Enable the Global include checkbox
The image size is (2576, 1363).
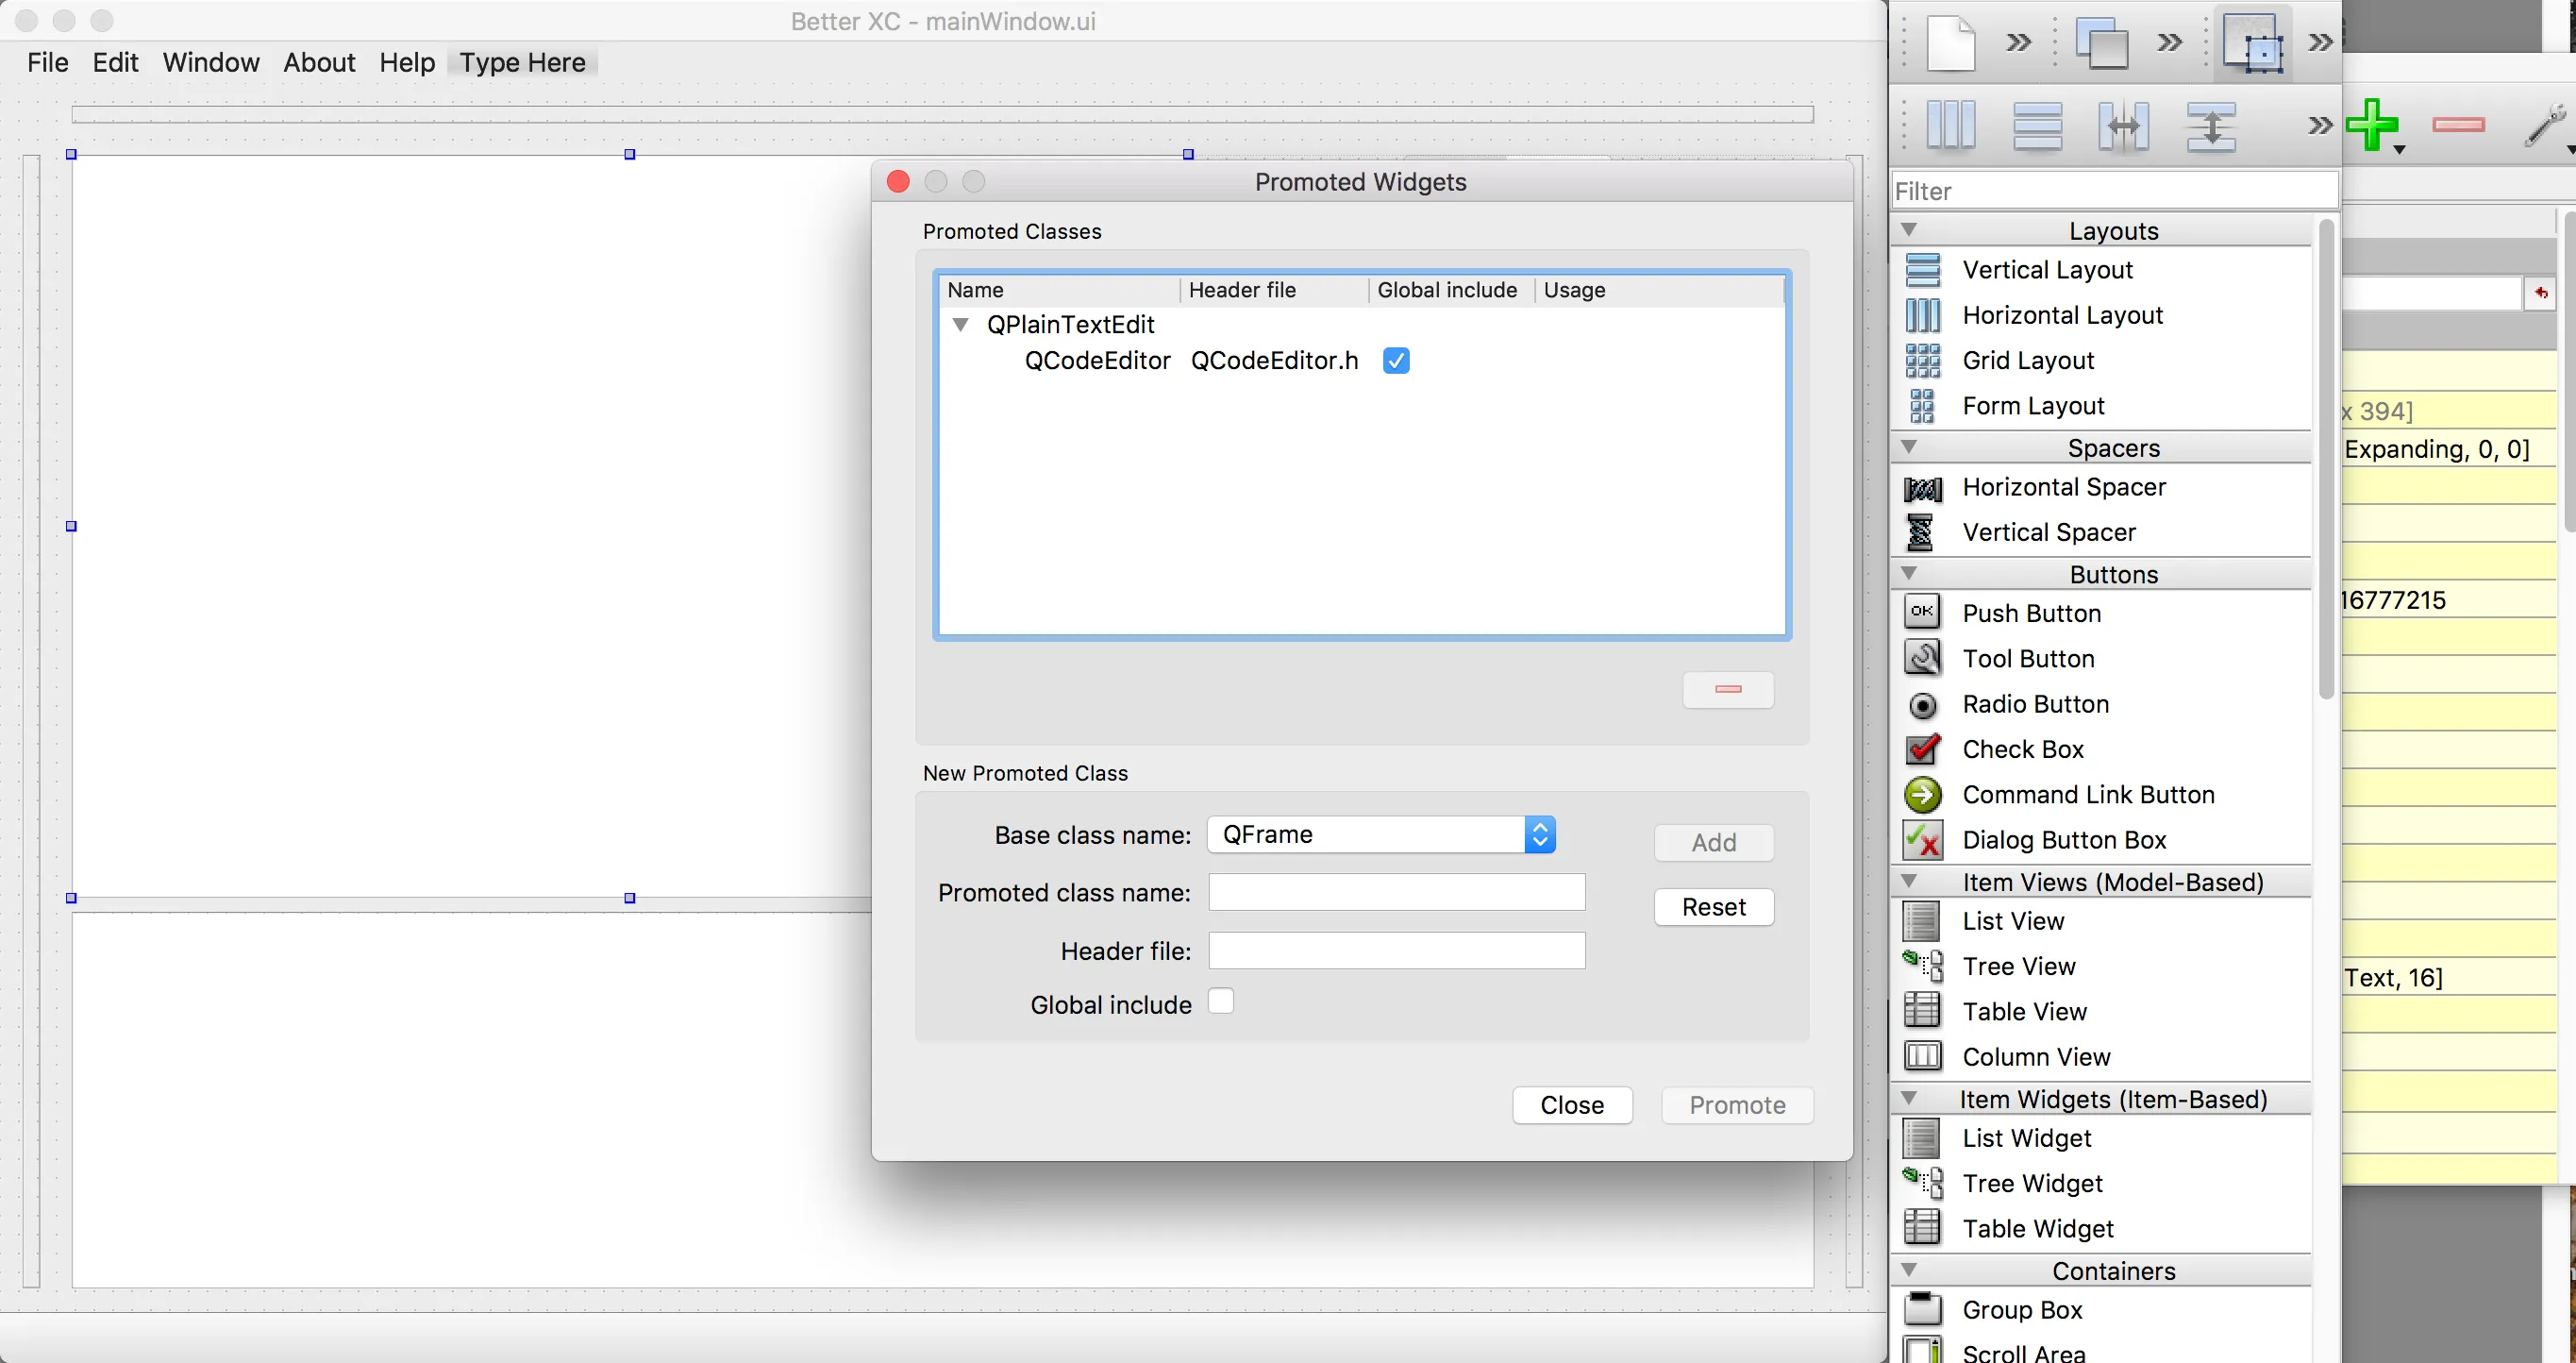[x=1221, y=1001]
